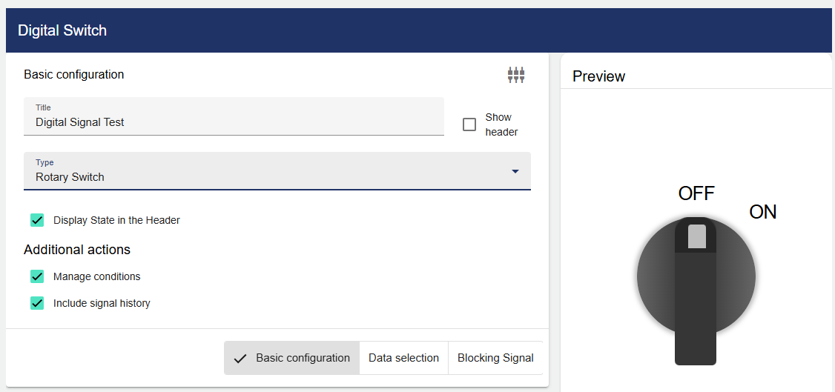Disable Include signal history option

37,303
